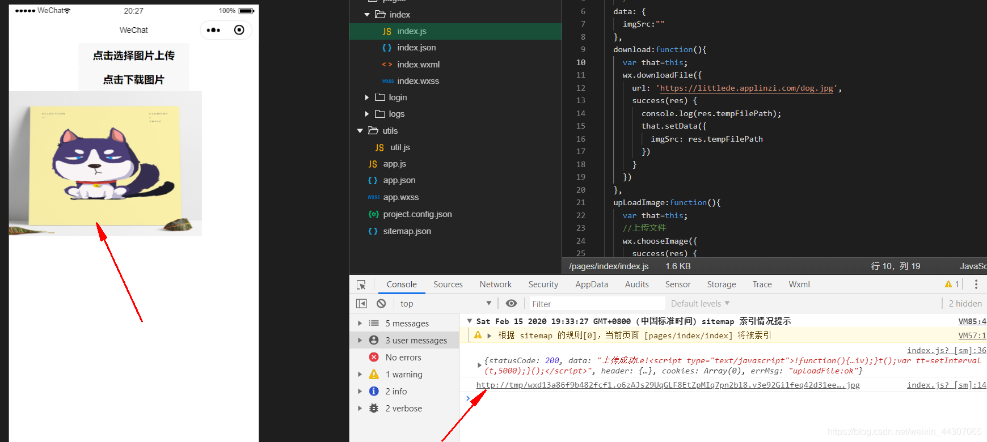Open the littlede.applinzi.com dog.jpg URL
This screenshot has height=442, width=987.
click(746, 88)
